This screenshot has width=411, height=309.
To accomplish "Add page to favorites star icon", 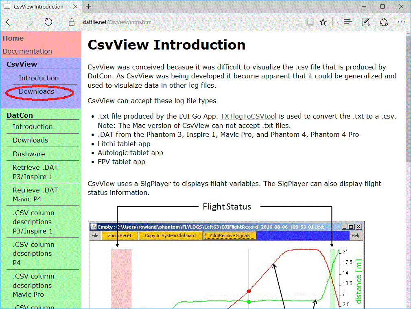I will pos(323,22).
